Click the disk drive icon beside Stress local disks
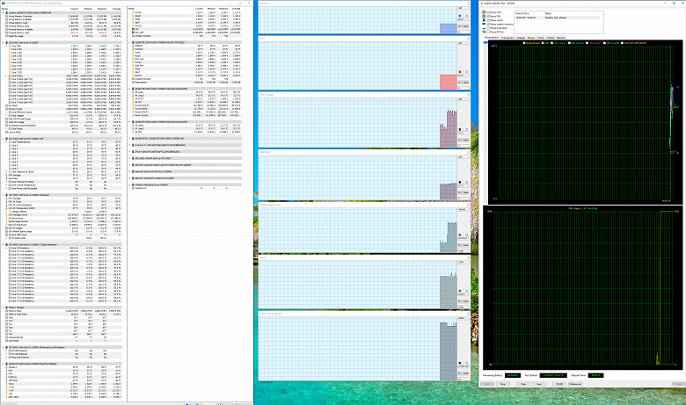The height and width of the screenshot is (405, 686). point(484,28)
